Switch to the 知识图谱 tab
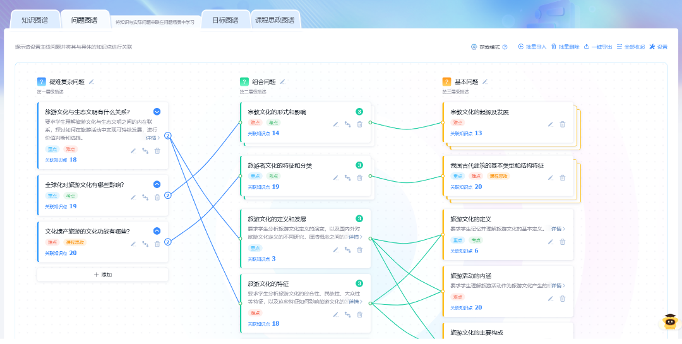Screen dimensions: 682x344 click(x=35, y=20)
